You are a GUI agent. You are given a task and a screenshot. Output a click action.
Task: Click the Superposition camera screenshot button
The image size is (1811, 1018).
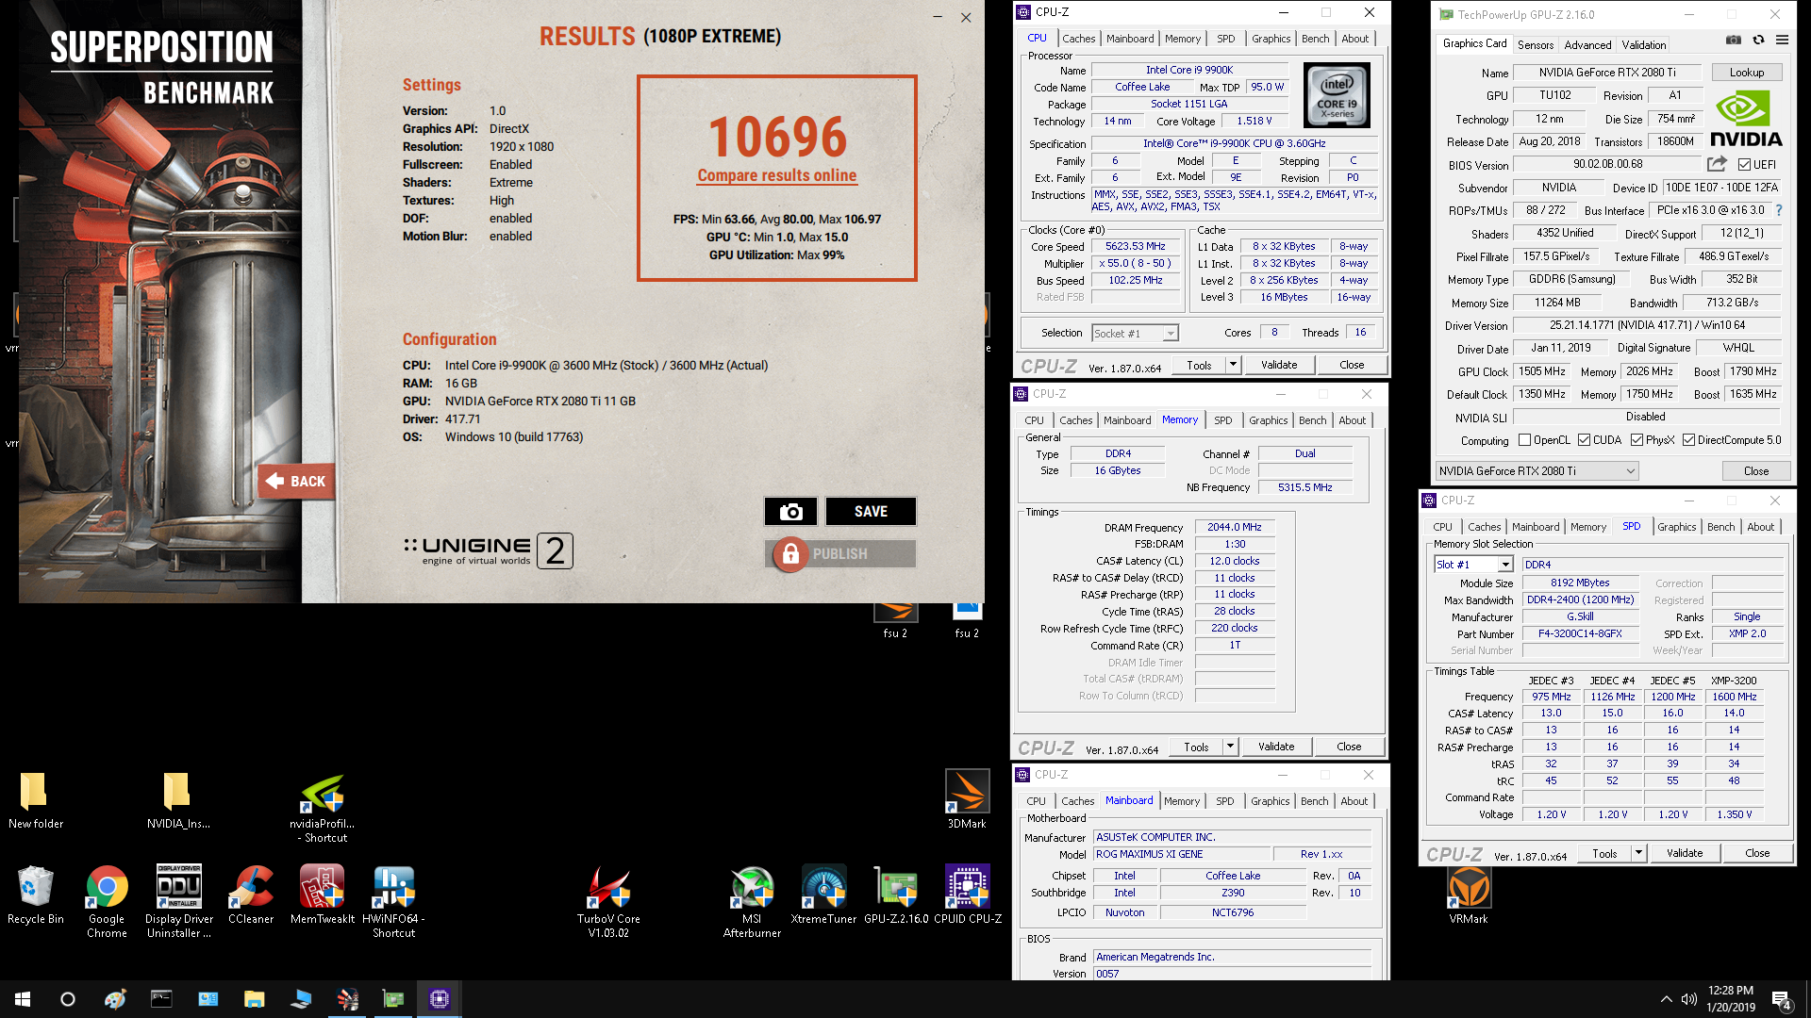(790, 511)
